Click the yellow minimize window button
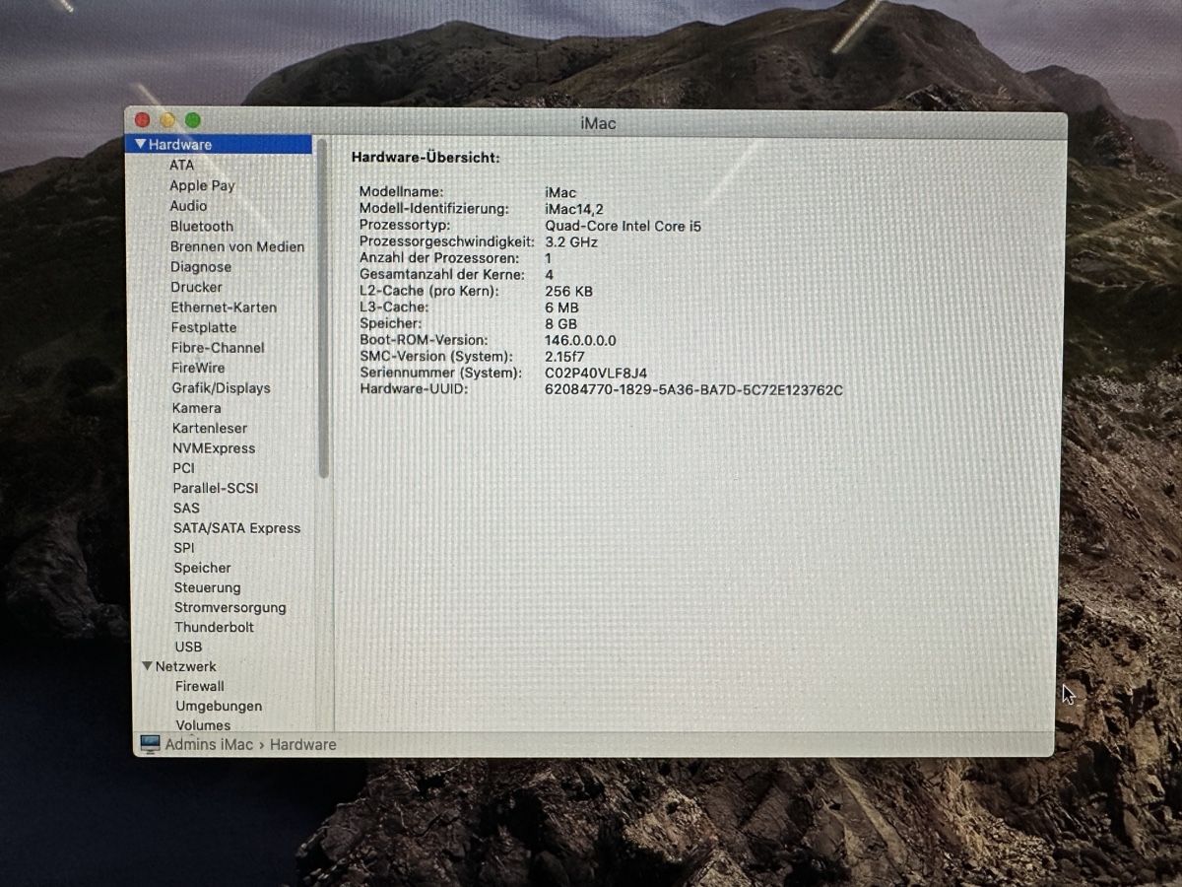Image resolution: width=1182 pixels, height=887 pixels. (167, 120)
